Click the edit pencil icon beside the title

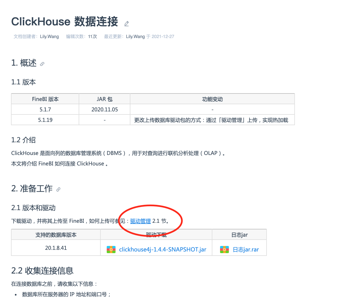click(x=127, y=24)
